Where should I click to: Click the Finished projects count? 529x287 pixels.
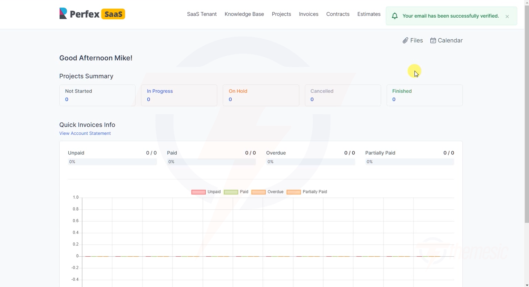tap(394, 99)
